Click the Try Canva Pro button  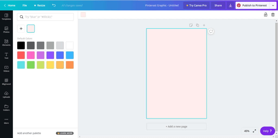click(196, 5)
